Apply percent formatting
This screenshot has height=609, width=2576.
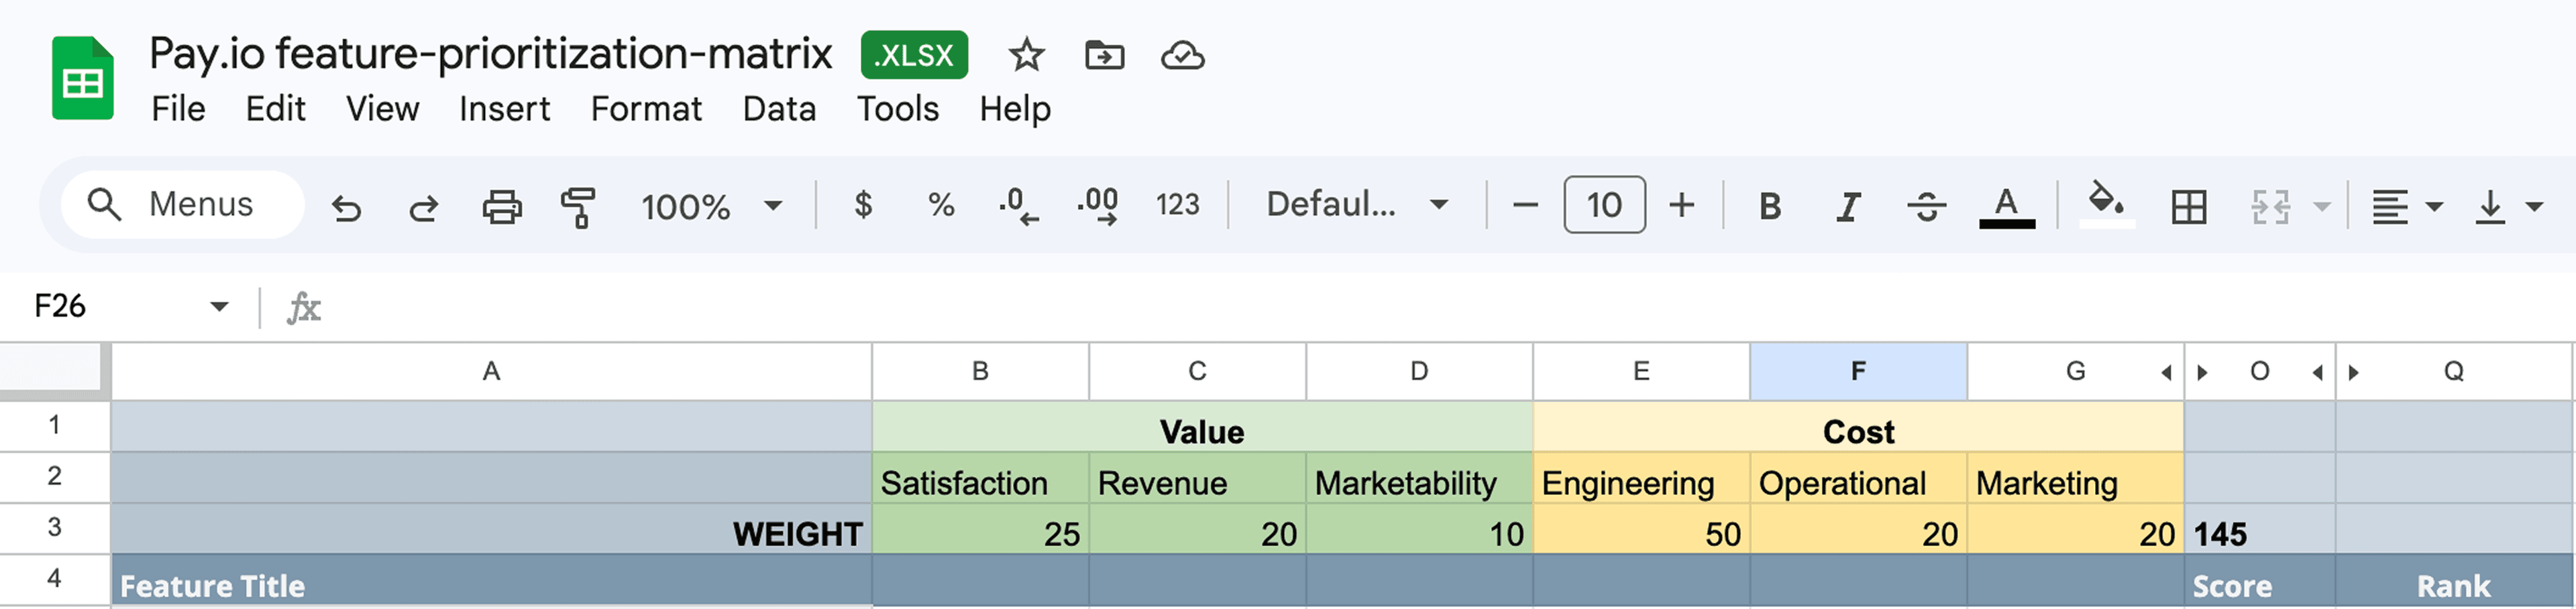point(938,206)
